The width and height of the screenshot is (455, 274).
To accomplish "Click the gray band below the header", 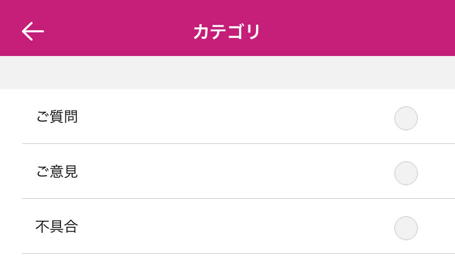I will (227, 72).
